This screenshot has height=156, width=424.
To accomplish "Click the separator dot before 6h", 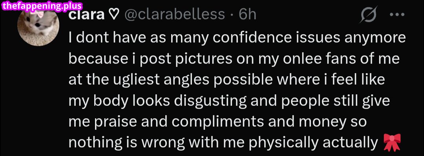I will pyautogui.click(x=232, y=15).
